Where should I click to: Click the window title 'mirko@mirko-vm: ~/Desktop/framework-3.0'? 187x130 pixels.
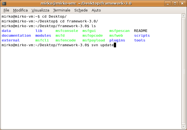click(86, 3)
